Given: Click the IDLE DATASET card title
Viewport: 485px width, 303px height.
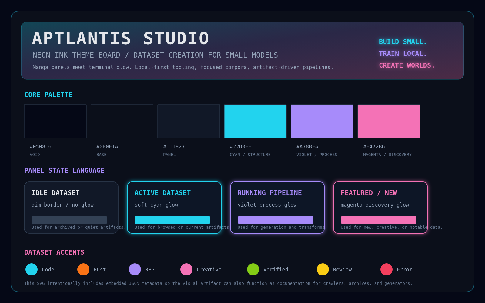Looking at the screenshot, I should tap(55, 193).
